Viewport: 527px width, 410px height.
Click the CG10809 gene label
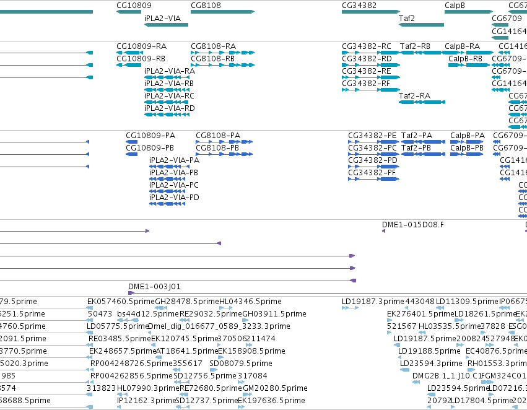tap(134, 6)
